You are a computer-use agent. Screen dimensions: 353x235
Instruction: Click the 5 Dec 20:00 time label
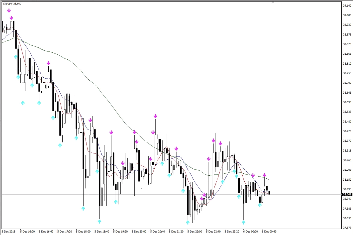click(140, 232)
